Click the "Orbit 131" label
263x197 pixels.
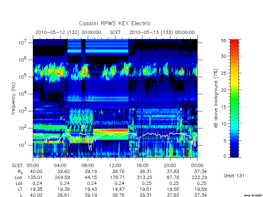click(234, 176)
